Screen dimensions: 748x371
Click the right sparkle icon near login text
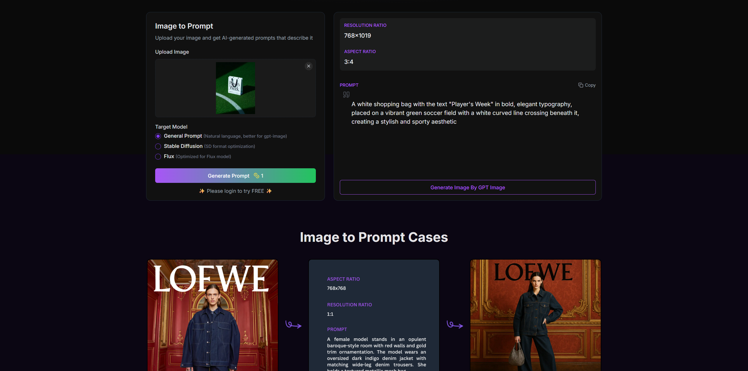tap(269, 191)
